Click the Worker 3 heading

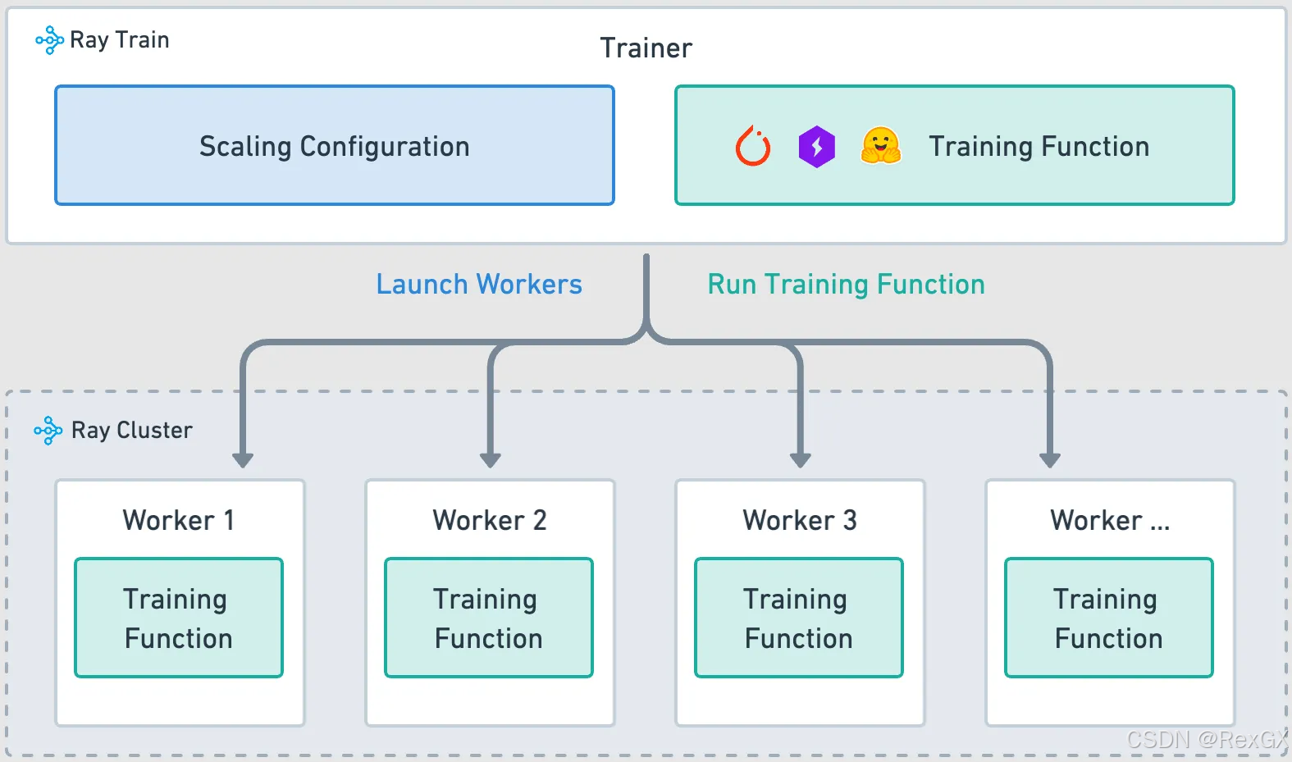click(800, 520)
